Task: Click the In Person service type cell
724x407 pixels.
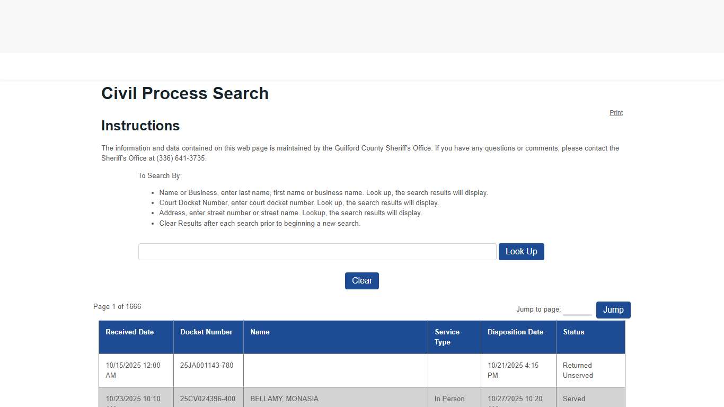Action: coord(448,399)
